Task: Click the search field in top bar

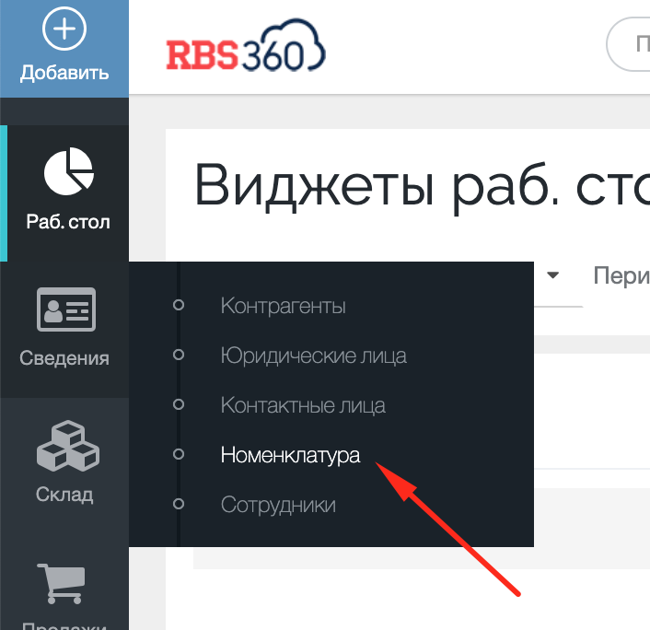Action: [630, 44]
